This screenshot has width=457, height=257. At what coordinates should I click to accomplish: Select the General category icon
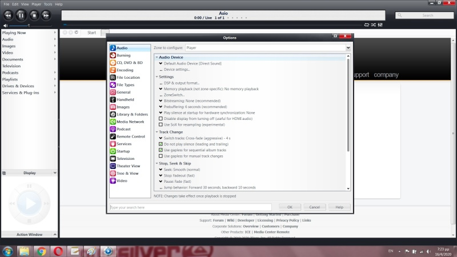[x=113, y=92]
